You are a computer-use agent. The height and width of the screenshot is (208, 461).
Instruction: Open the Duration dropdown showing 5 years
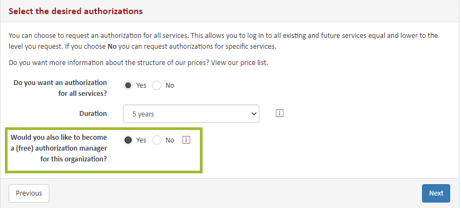pos(191,114)
